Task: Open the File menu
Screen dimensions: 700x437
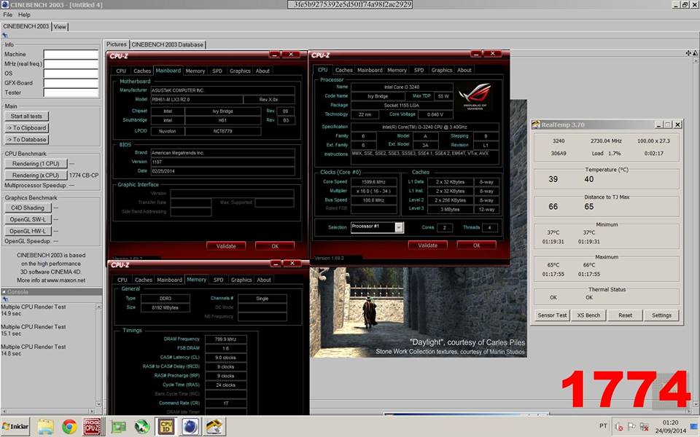Action: coord(7,15)
